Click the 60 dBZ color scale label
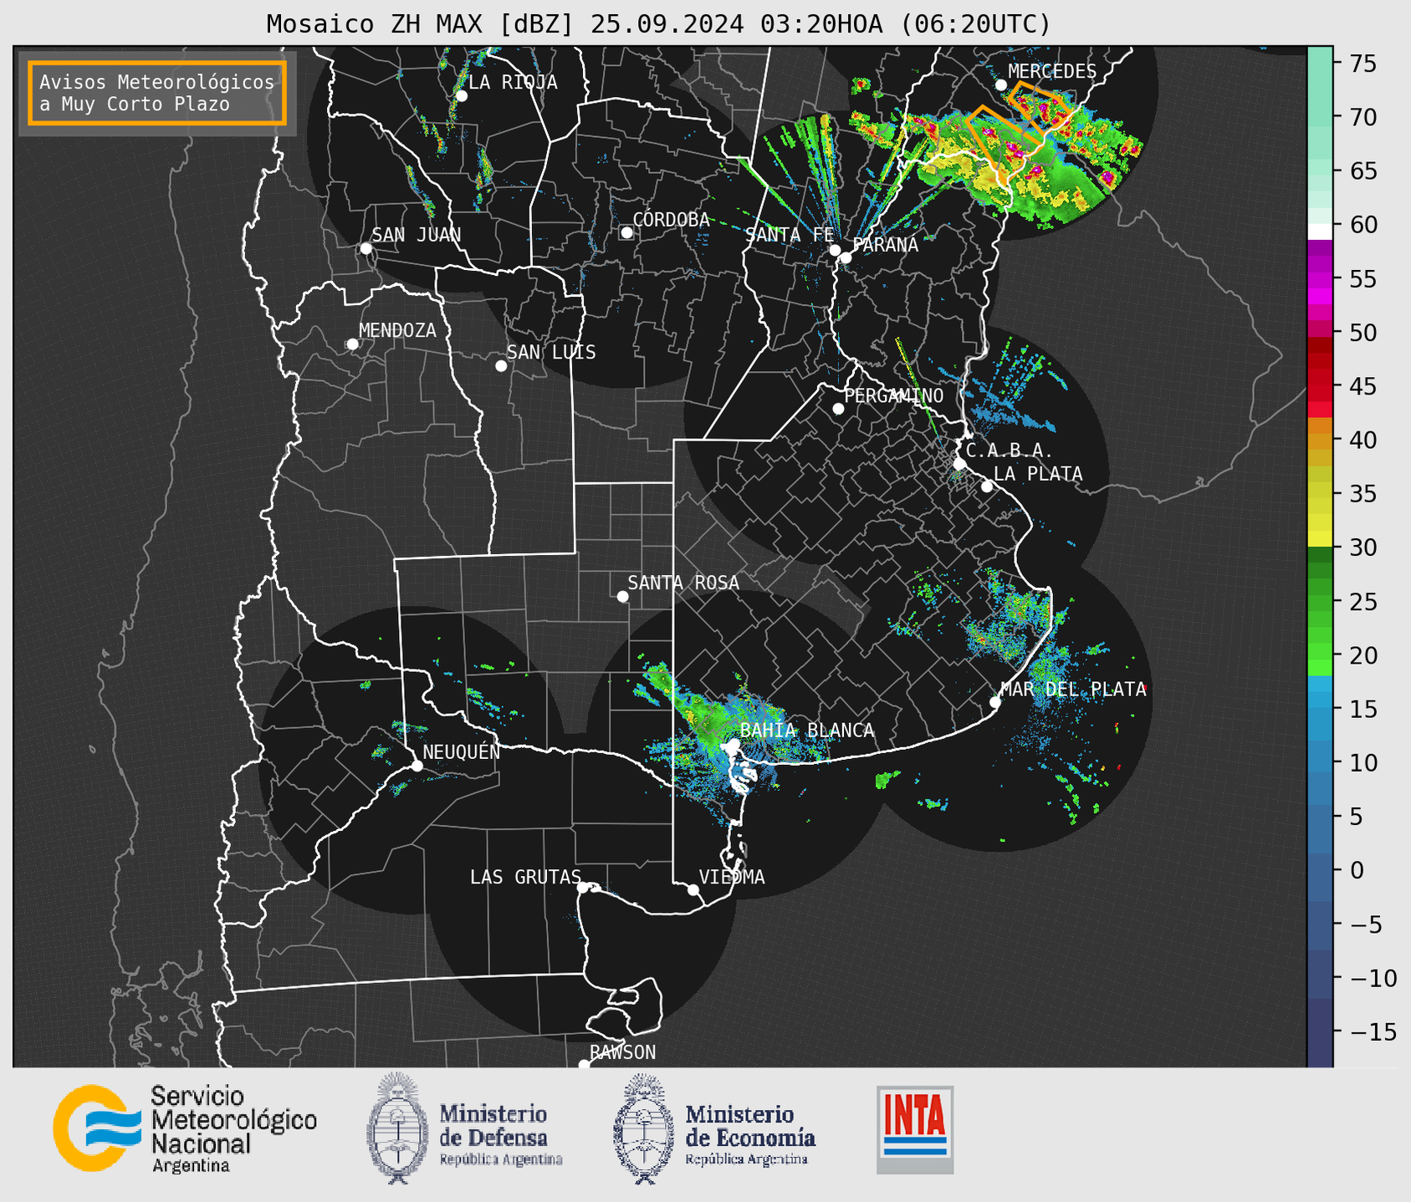This screenshot has height=1202, width=1411. [1362, 225]
